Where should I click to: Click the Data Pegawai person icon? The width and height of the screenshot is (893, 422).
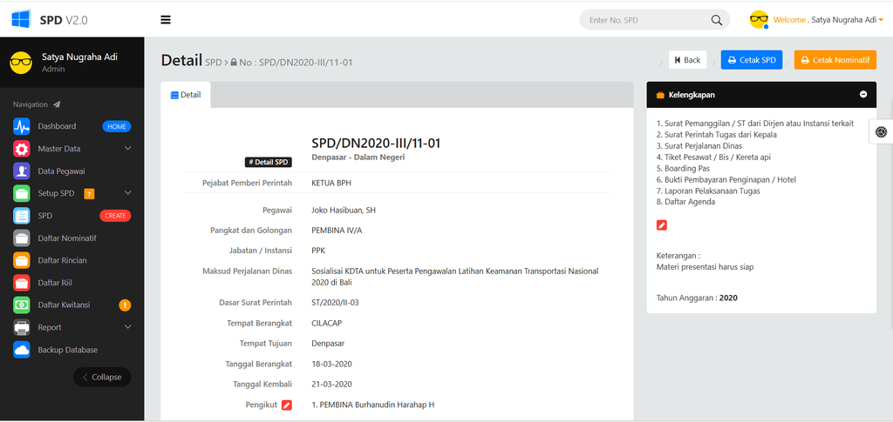tap(22, 171)
